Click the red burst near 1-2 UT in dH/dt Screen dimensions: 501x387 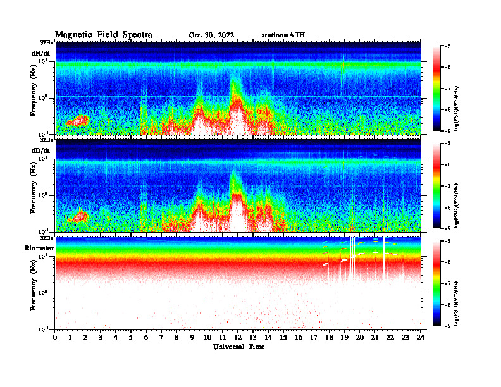point(78,121)
